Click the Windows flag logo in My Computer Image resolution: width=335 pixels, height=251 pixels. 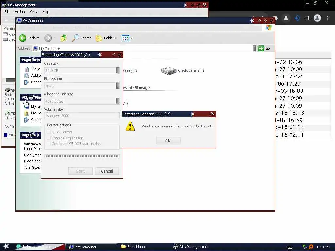(269, 27)
